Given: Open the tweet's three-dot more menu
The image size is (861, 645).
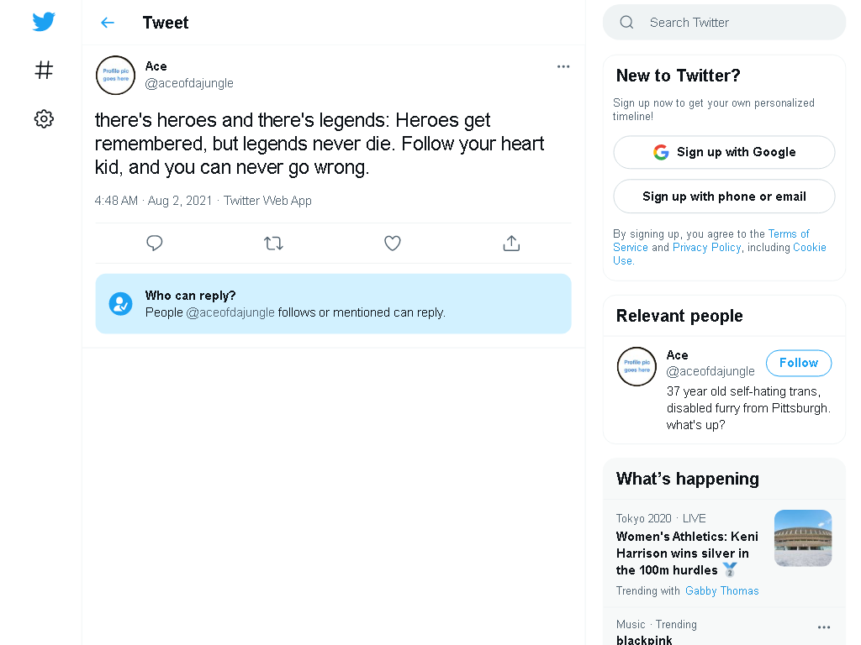Looking at the screenshot, I should [x=563, y=66].
